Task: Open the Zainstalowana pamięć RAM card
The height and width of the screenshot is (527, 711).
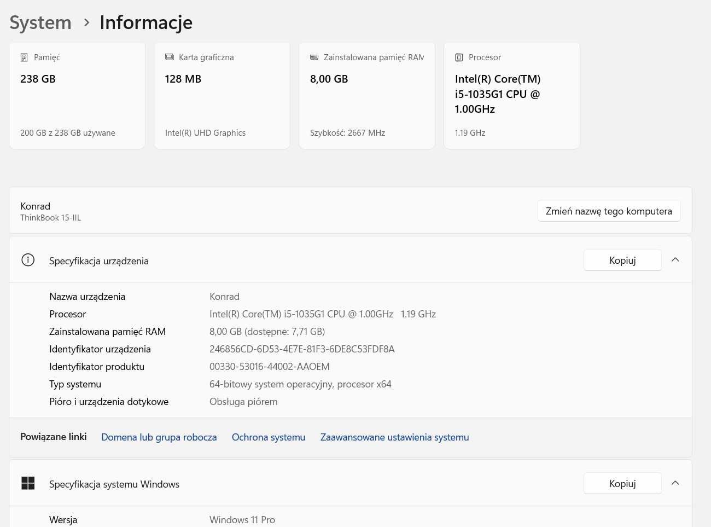Action: [367, 95]
